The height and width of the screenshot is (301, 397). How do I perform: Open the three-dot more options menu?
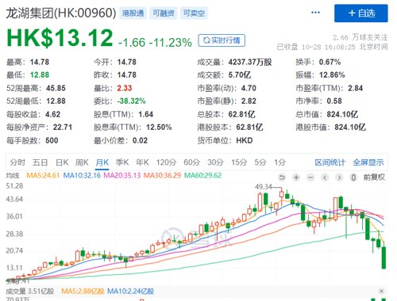point(315,13)
